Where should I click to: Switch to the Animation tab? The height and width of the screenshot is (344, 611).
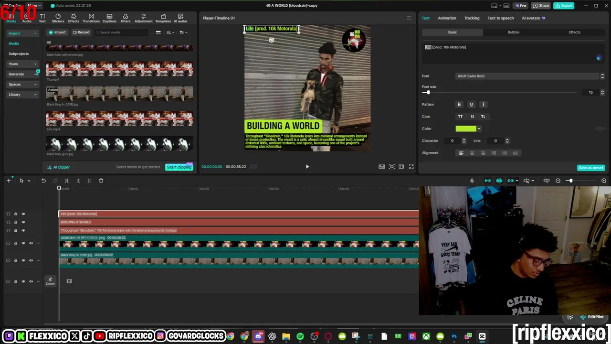point(447,18)
